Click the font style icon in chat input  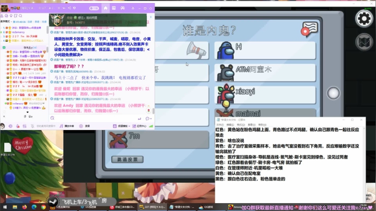pyautogui.click(x=52, y=118)
